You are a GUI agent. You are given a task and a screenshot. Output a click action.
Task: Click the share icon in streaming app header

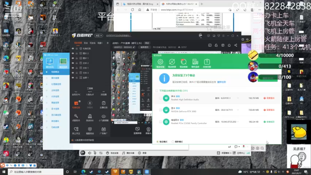(236, 45)
